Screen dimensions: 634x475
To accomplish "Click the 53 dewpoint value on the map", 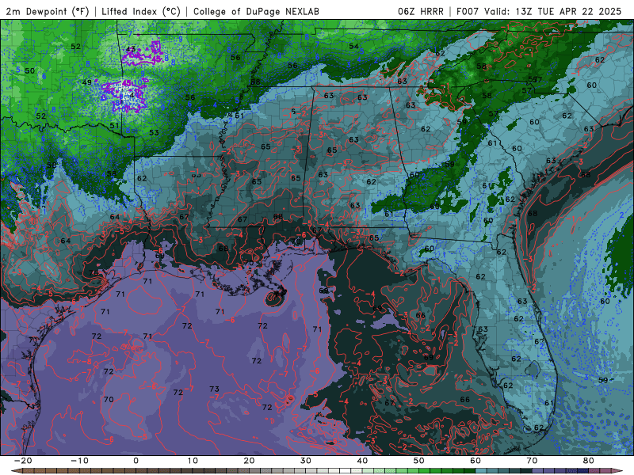I will 154,132.
